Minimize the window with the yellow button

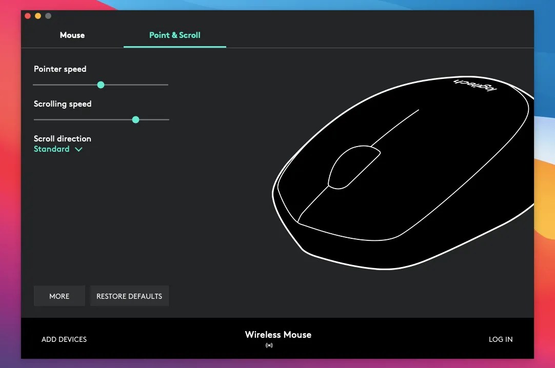(38, 16)
